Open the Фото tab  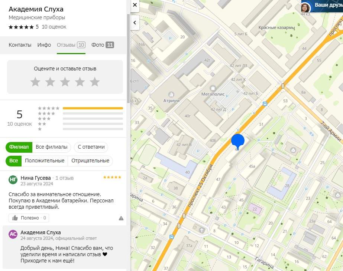[103, 45]
